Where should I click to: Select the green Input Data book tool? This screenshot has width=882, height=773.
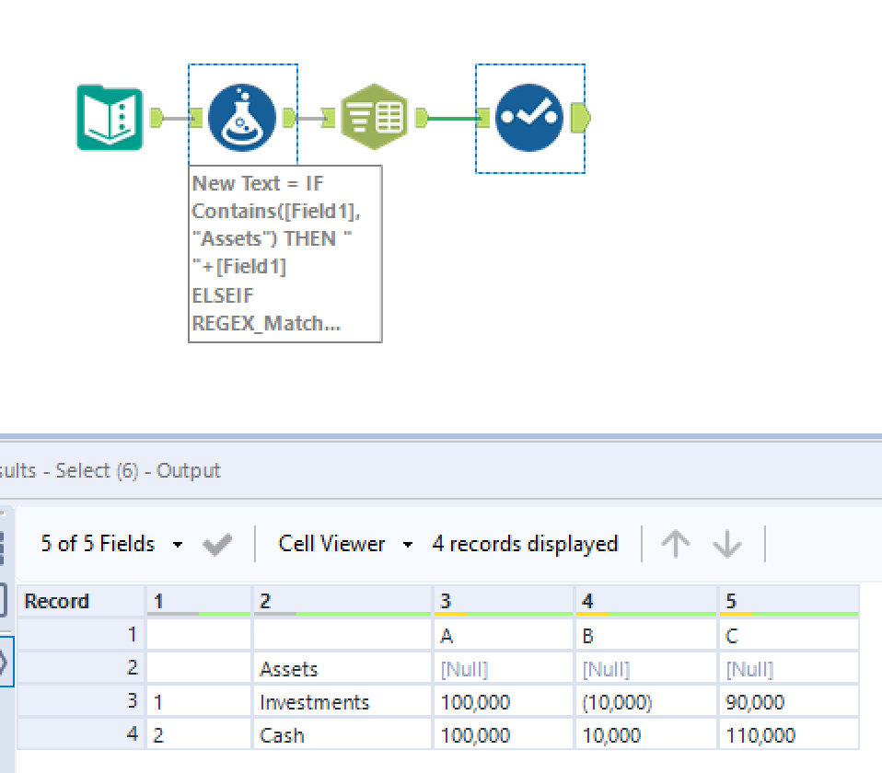pyautogui.click(x=110, y=118)
